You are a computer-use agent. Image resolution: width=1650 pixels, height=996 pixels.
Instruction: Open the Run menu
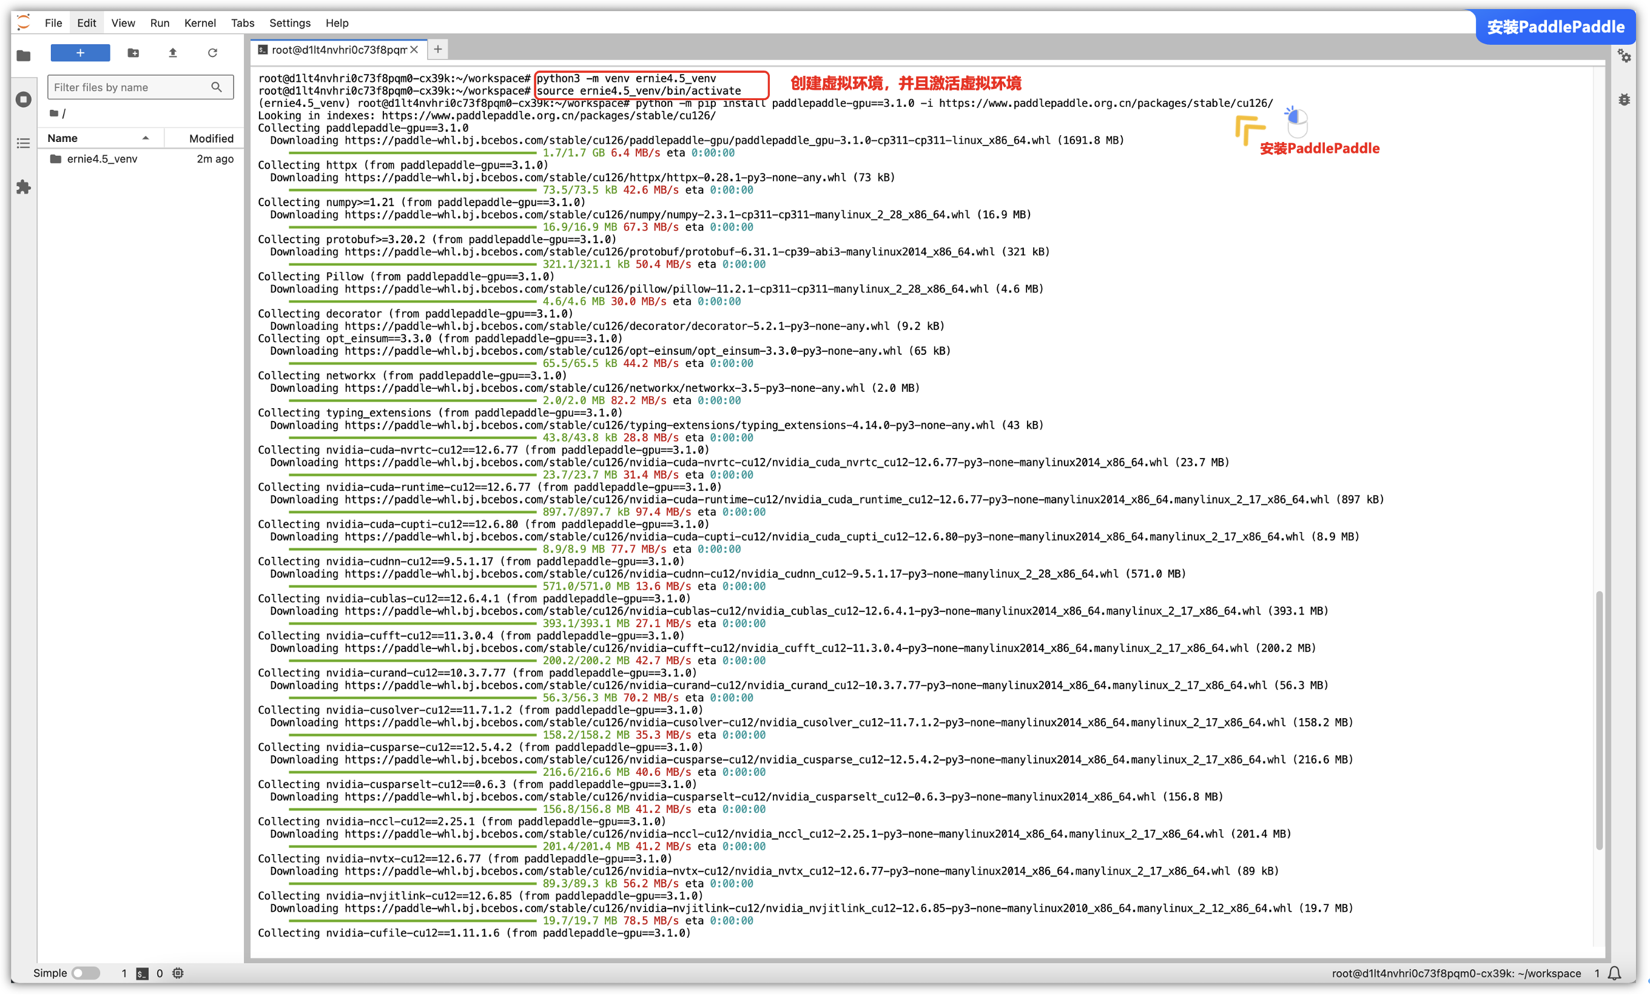click(160, 23)
